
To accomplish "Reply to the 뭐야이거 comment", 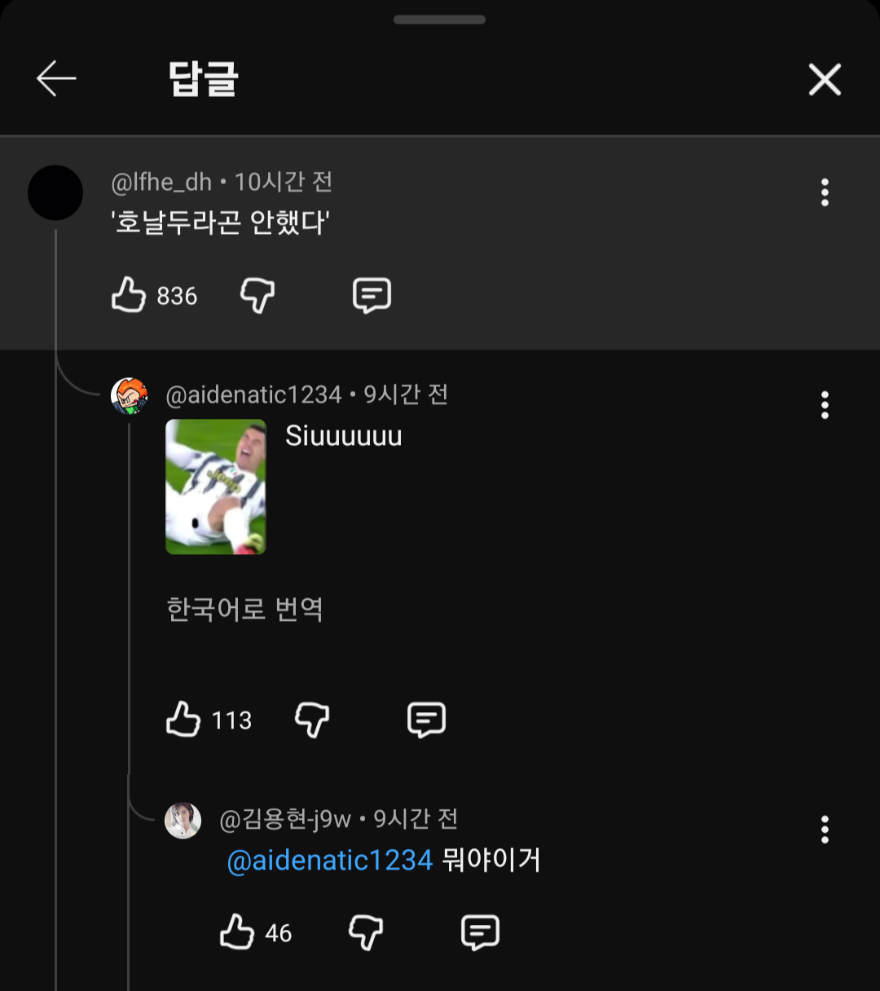I will 480,932.
